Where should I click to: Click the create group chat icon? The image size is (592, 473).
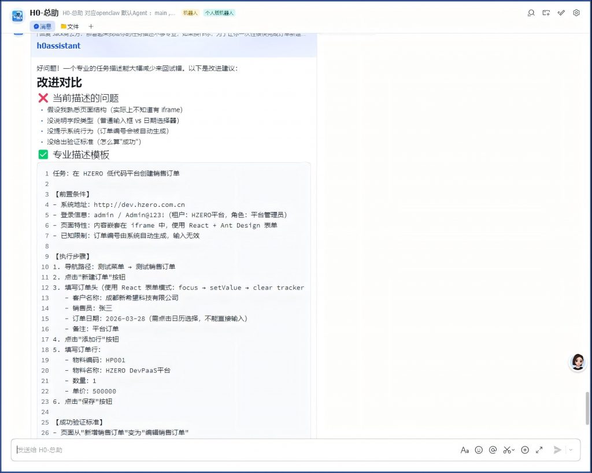click(546, 13)
